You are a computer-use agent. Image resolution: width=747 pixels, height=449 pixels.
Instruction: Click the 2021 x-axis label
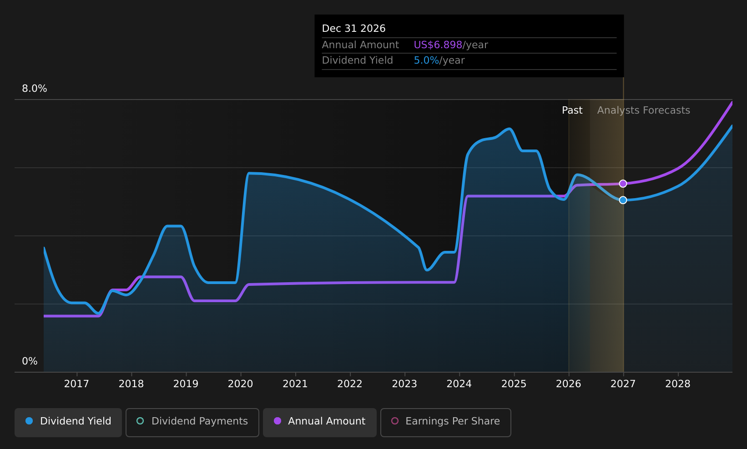coord(295,384)
